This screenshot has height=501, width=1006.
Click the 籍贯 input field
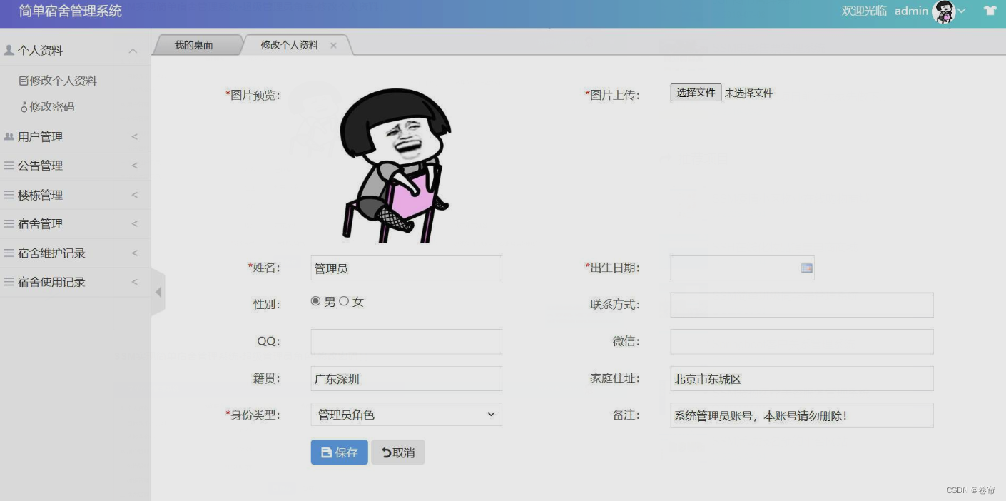click(406, 378)
